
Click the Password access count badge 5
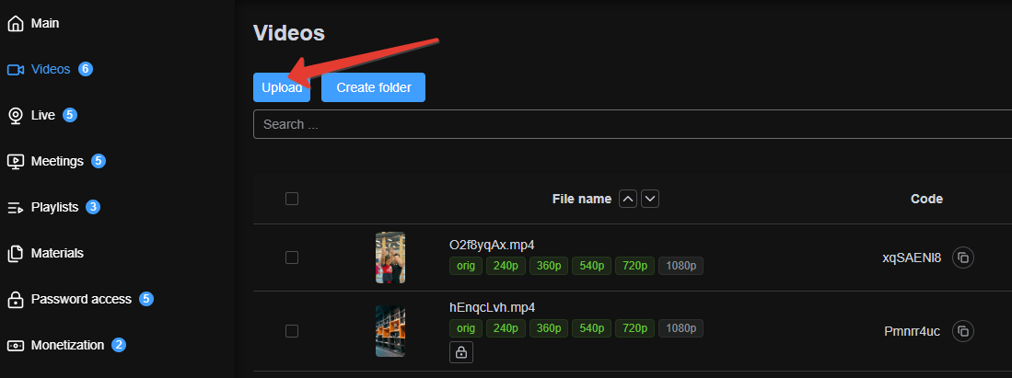pos(146,299)
